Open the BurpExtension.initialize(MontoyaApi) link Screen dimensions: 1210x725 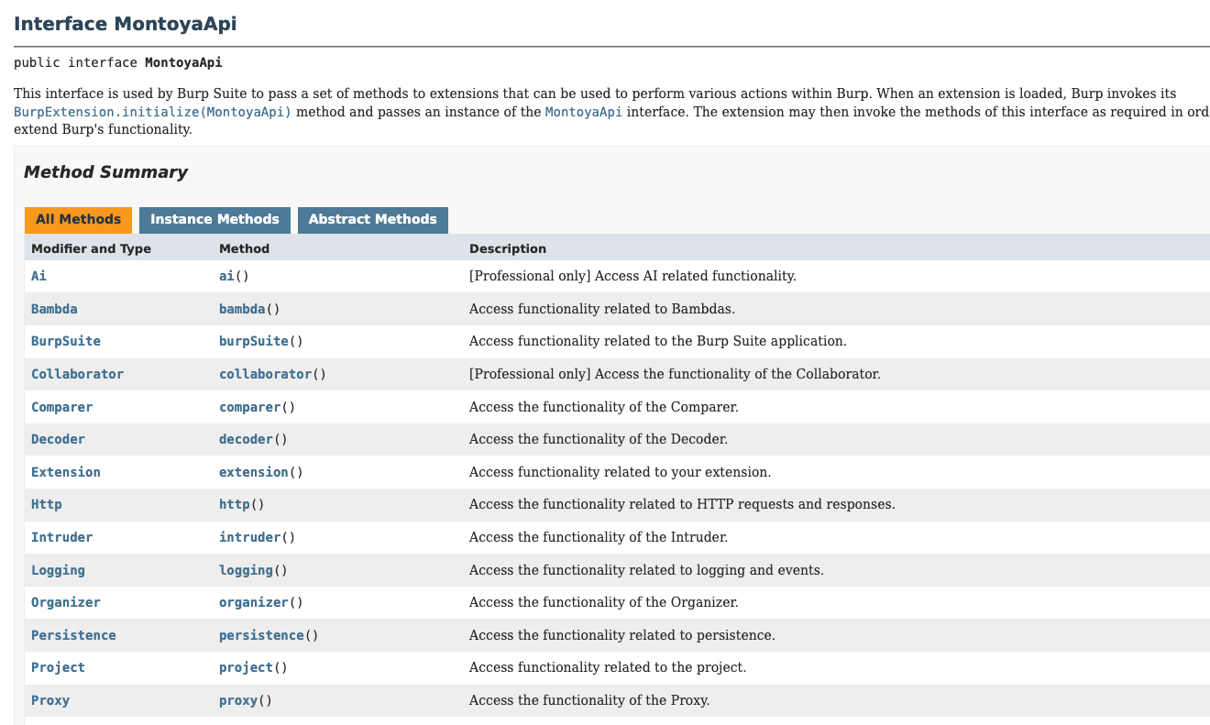[x=152, y=112]
